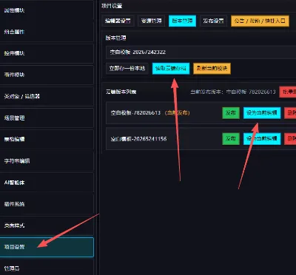Click the orange 刷新当前模块 button
Viewport: 296px width, 275px height.
pos(212,68)
